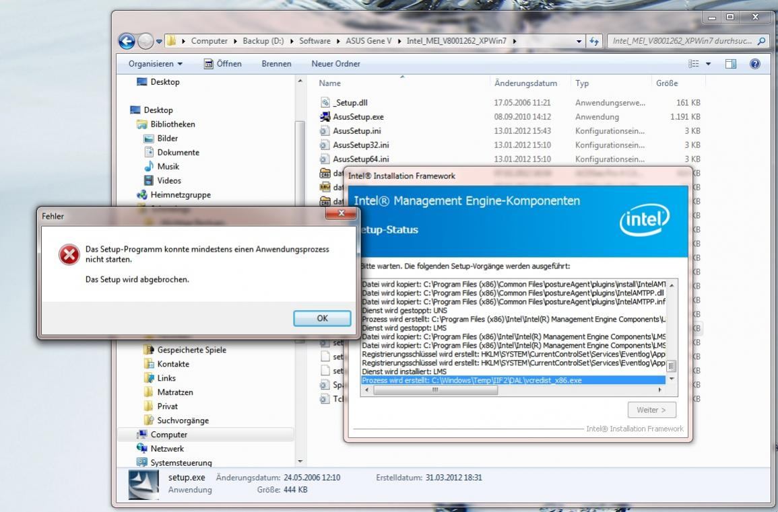Click Backup (D:) in the breadcrumb
This screenshot has height=512, width=778.
pos(263,41)
